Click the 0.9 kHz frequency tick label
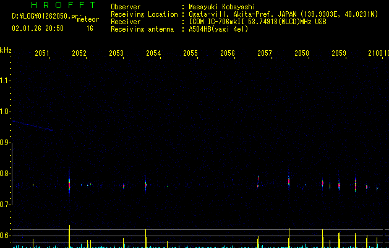Screen dimensions: 389x248 [4, 143]
